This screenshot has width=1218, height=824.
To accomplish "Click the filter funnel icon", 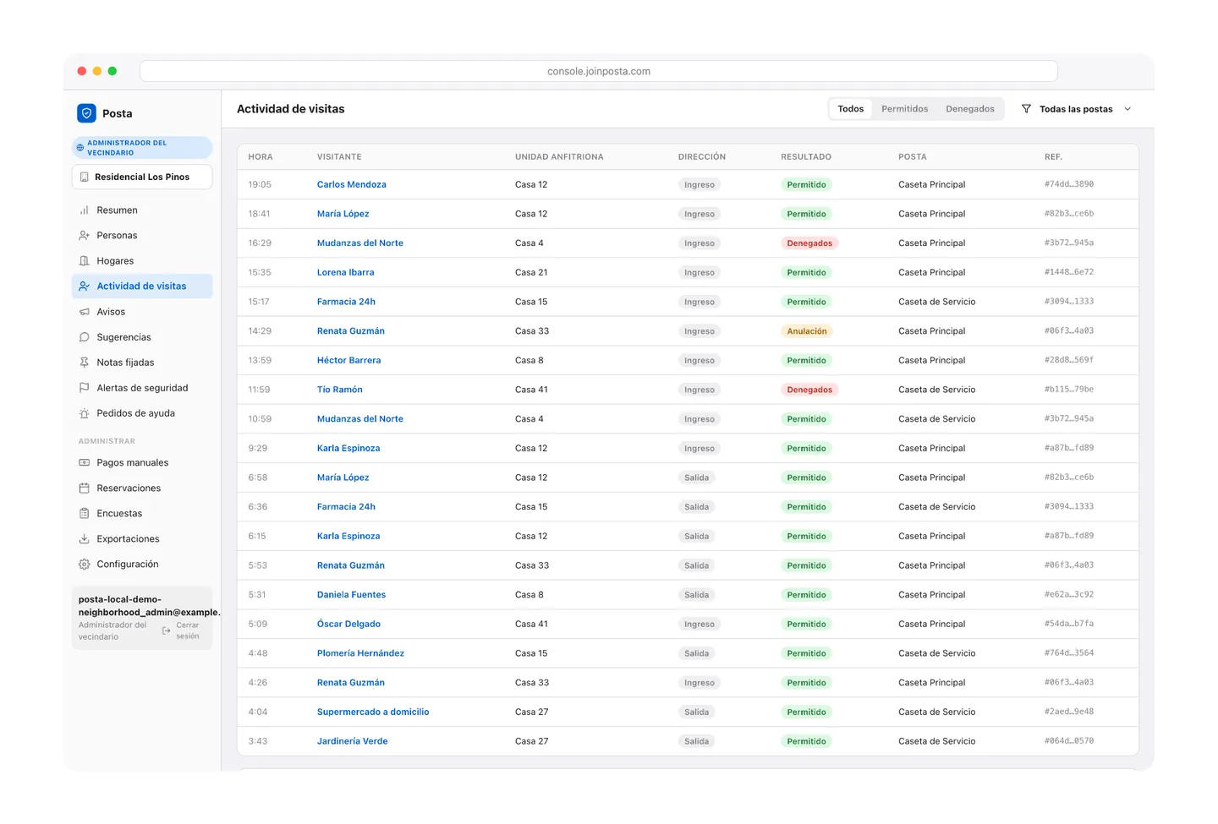I will (x=1026, y=109).
